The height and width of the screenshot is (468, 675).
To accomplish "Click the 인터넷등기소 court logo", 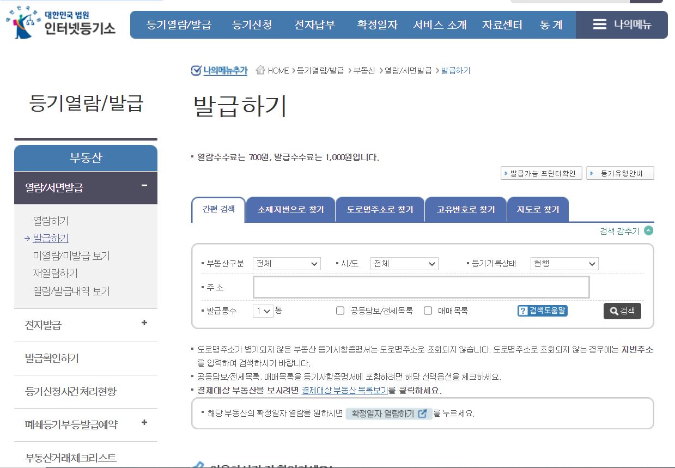I will [x=60, y=25].
